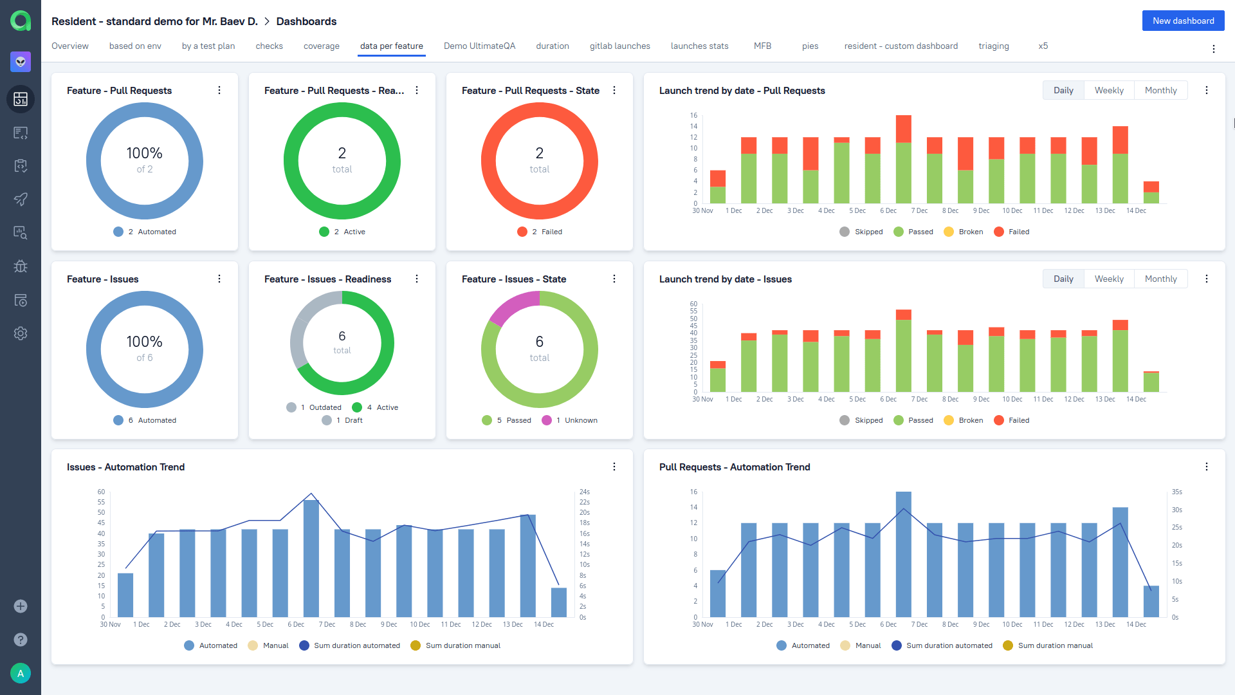Open the dashboards overflow menu near tabs
This screenshot has height=695, width=1235.
click(x=1214, y=48)
